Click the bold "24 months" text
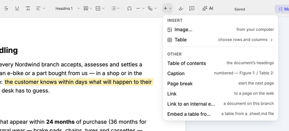Screen dimensions: 289x131 point(60,122)
